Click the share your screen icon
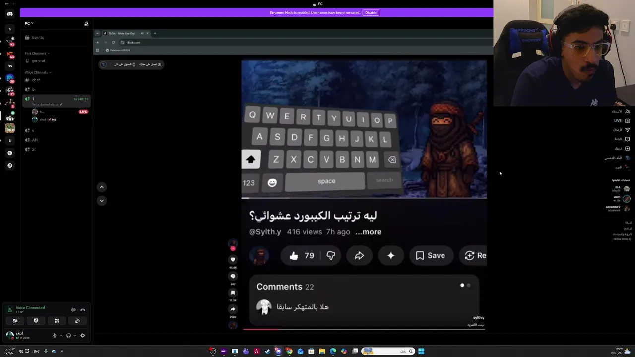635x357 pixels. coord(36,321)
